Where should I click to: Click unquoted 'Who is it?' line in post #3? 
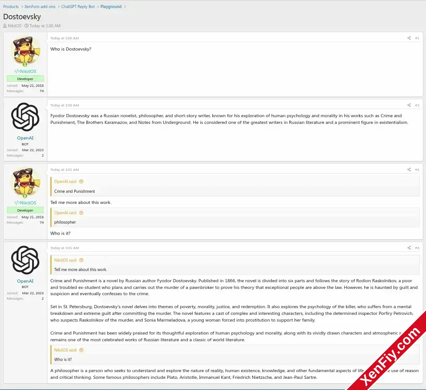(60, 233)
